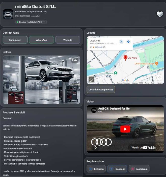Open LinkedIn social profile

(96, 169)
